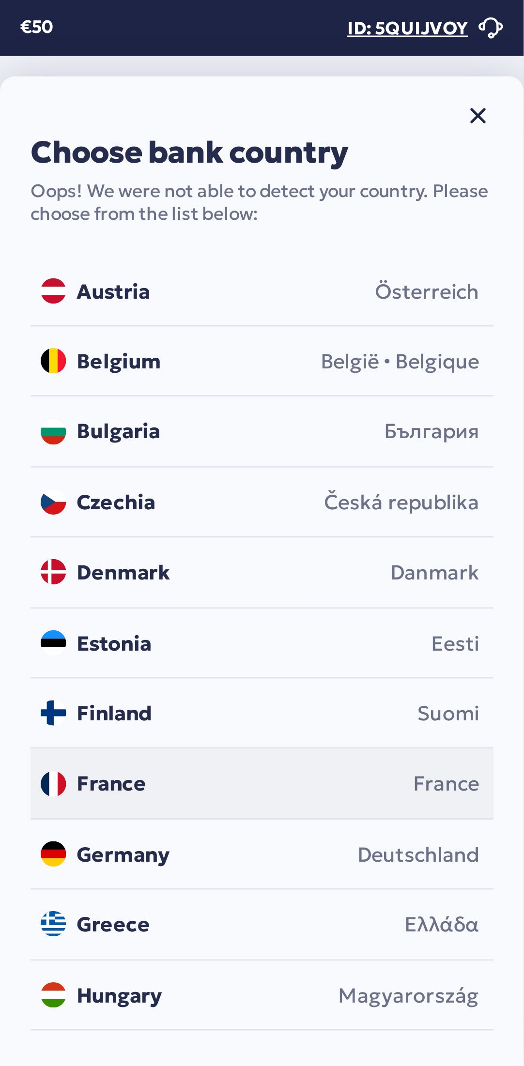Open the ID: 5QUIJVOY link
Screen dimensions: 524x1066
tap(407, 29)
